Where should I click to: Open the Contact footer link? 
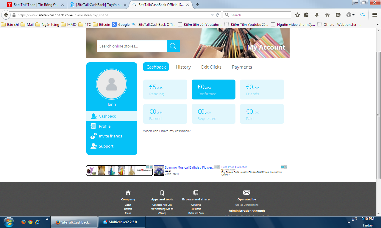tap(128, 209)
